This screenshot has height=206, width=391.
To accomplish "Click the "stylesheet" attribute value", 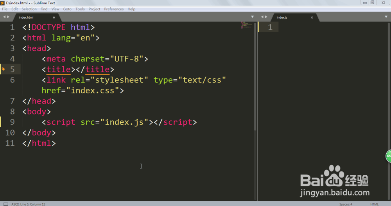I will pyautogui.click(x=119, y=80).
